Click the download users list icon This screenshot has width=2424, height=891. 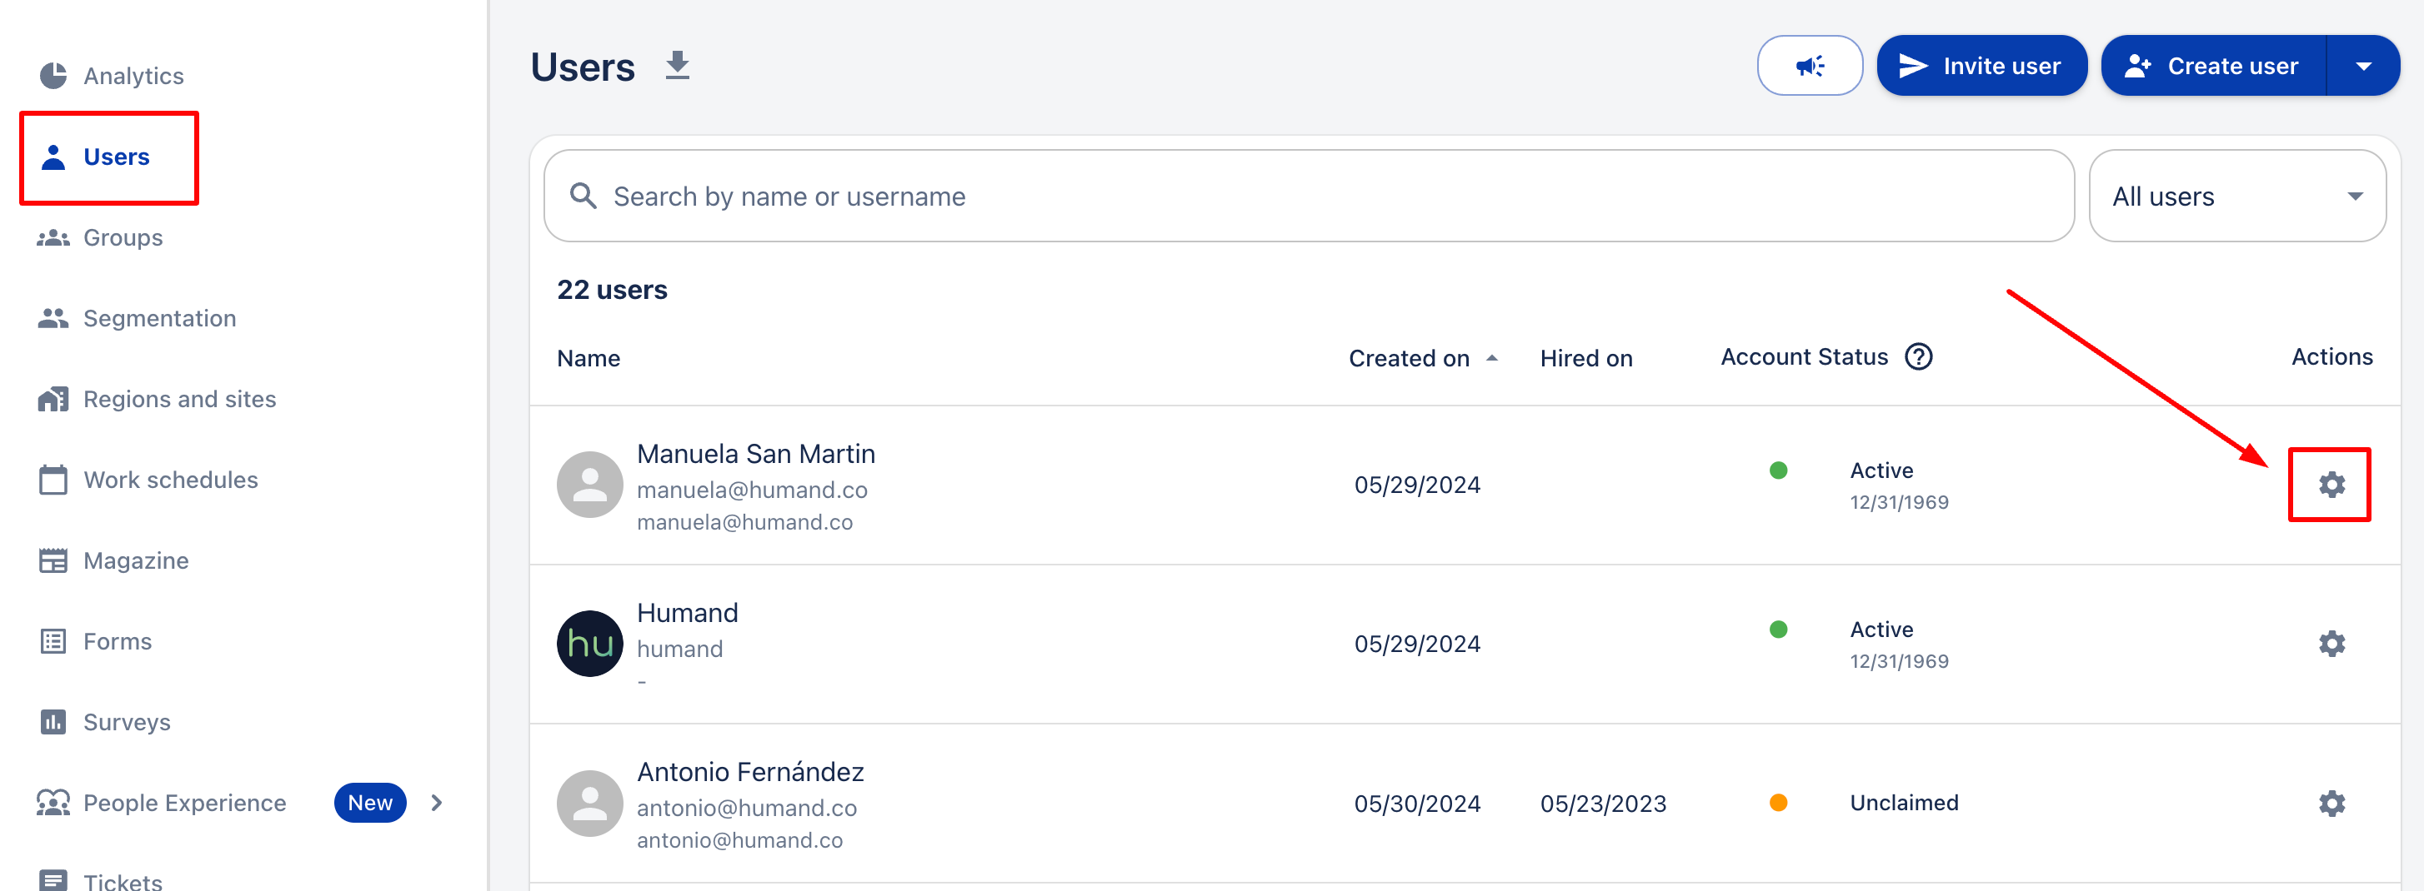coord(677,66)
